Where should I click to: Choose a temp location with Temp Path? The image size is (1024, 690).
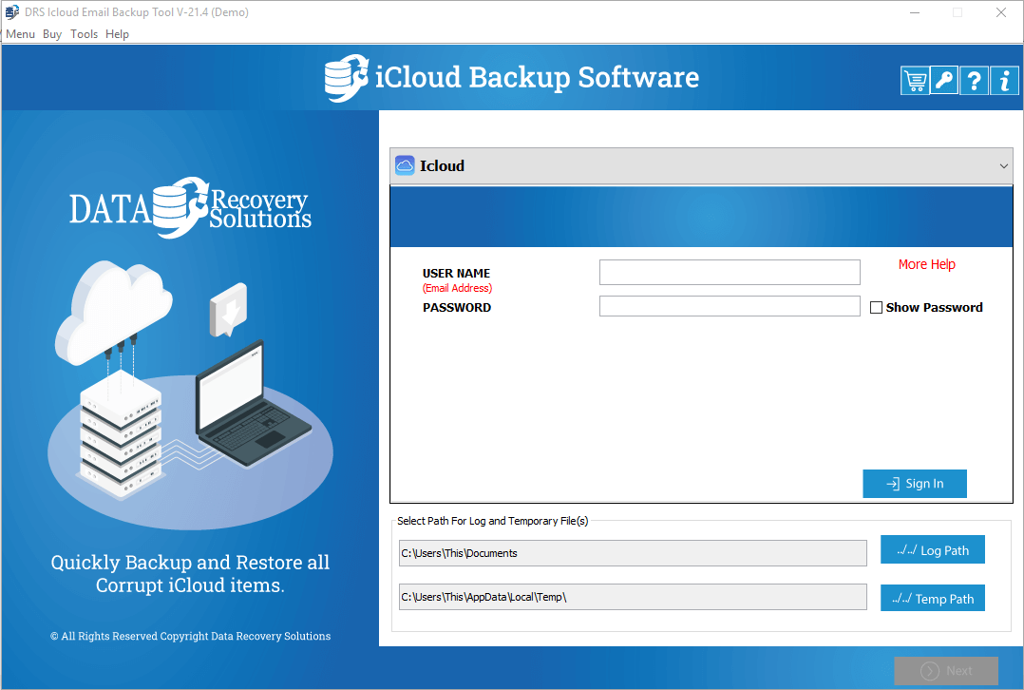coord(933,599)
